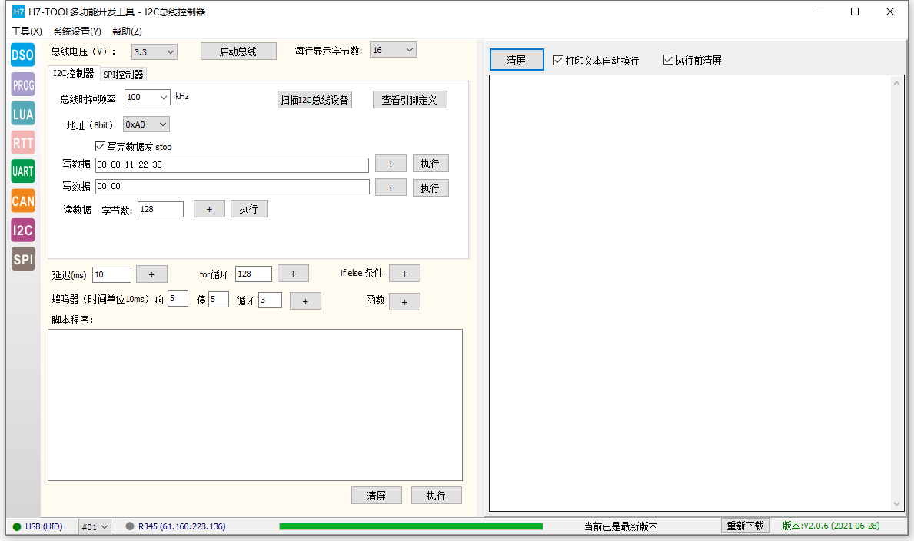Open the #01 device selector dropdown
The height and width of the screenshot is (541, 914).
(x=95, y=526)
